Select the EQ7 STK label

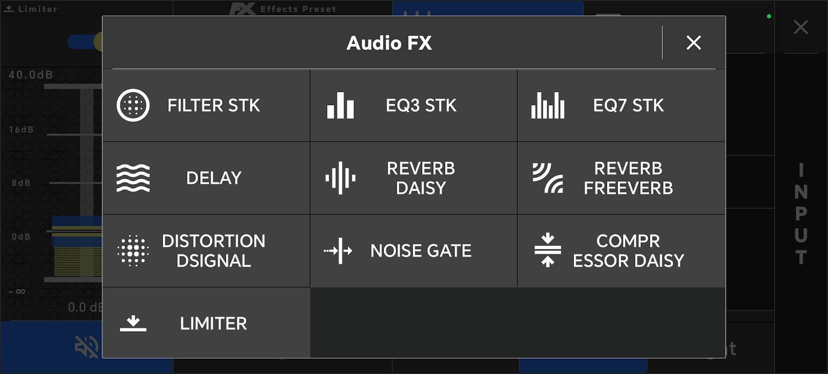coord(628,105)
